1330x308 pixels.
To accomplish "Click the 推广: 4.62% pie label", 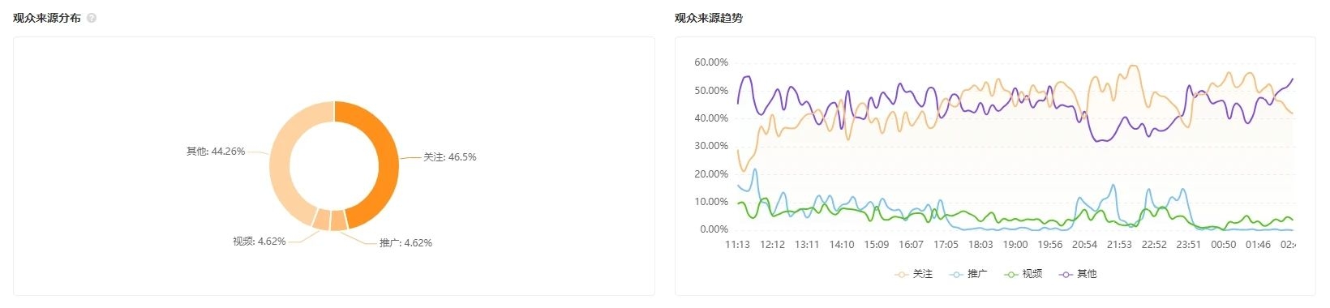I will [405, 243].
